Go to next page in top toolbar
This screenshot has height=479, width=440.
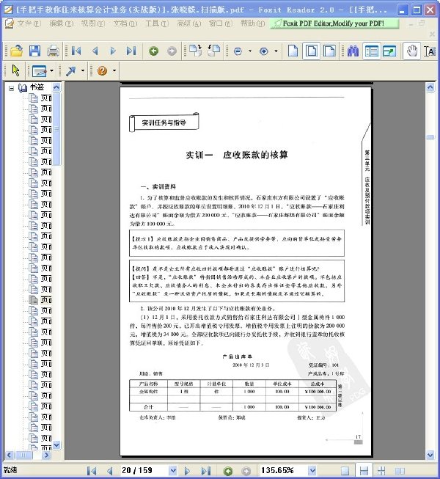tap(113, 51)
